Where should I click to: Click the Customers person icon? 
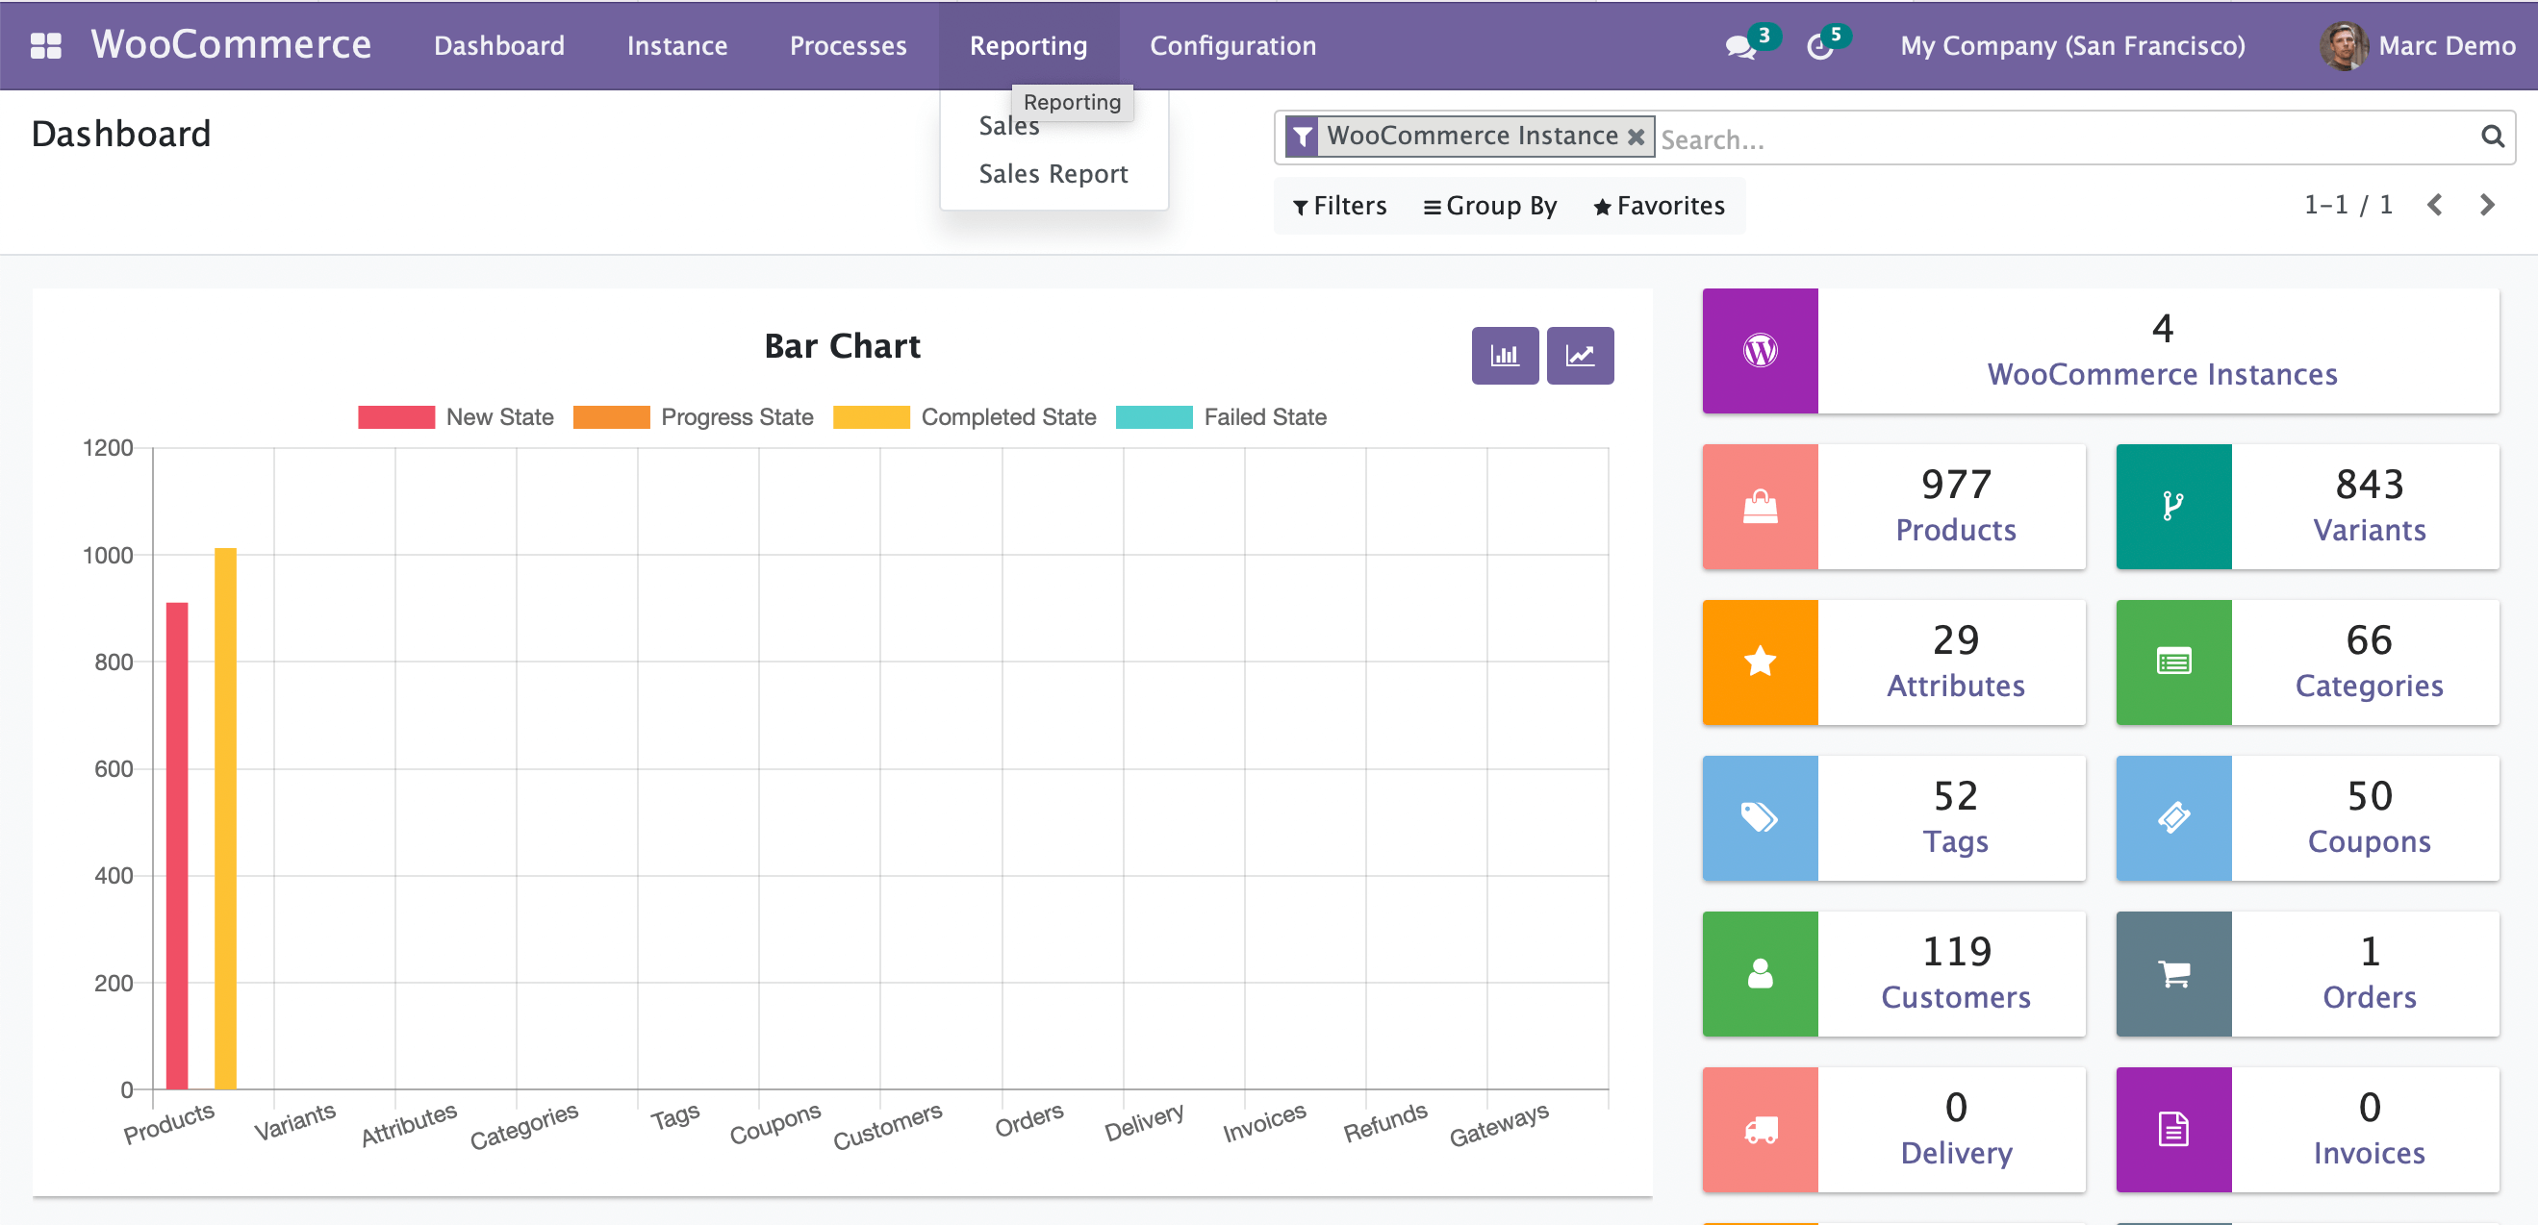pos(1760,974)
